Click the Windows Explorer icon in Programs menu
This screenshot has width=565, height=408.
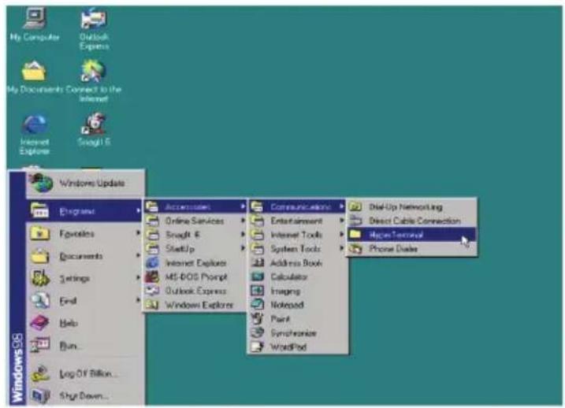pyautogui.click(x=152, y=305)
